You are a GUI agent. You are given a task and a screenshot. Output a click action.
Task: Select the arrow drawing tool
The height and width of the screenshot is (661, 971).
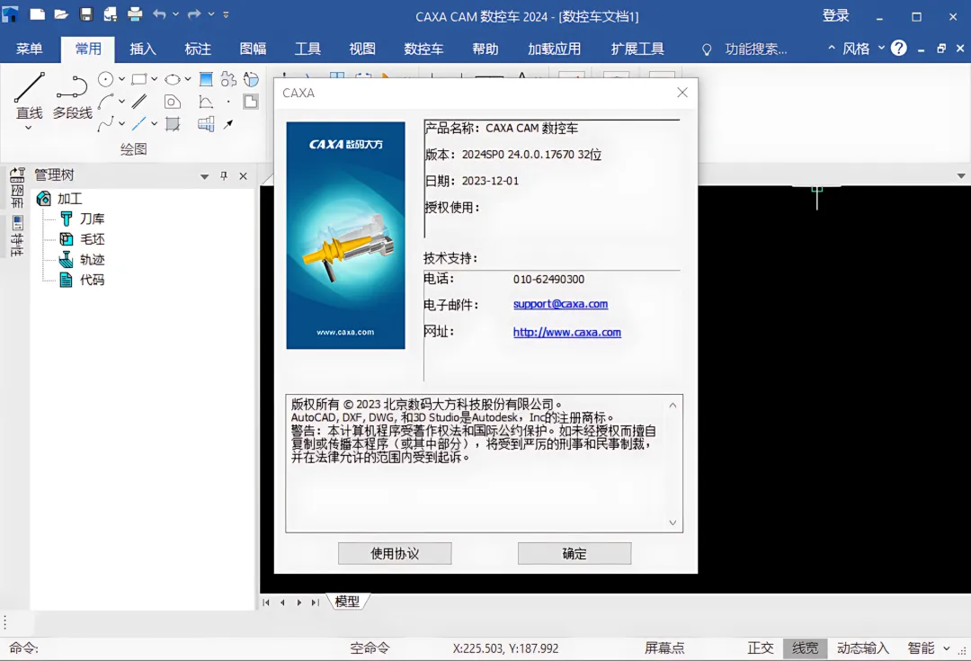(228, 124)
